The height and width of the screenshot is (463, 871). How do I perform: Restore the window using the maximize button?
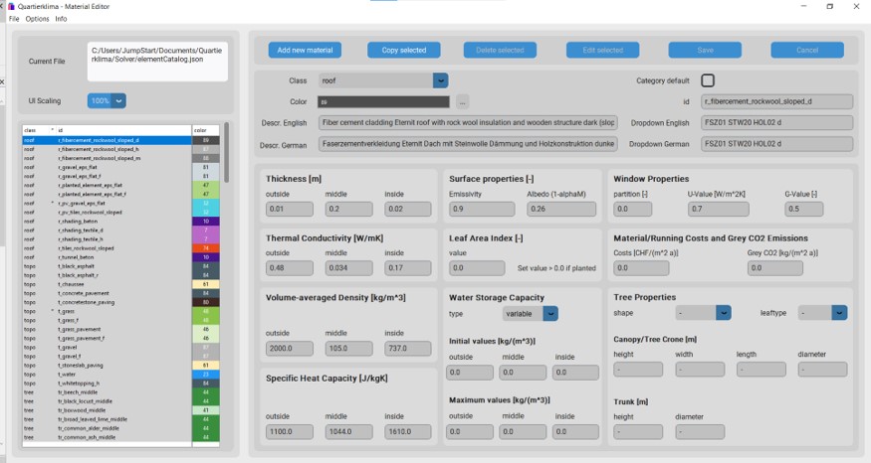click(829, 6)
